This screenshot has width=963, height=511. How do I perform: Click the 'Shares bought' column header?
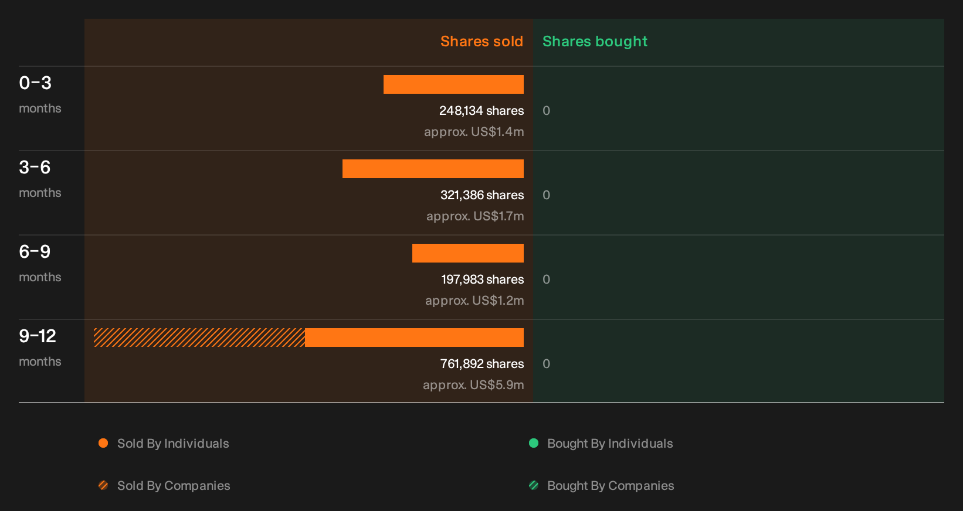595,42
